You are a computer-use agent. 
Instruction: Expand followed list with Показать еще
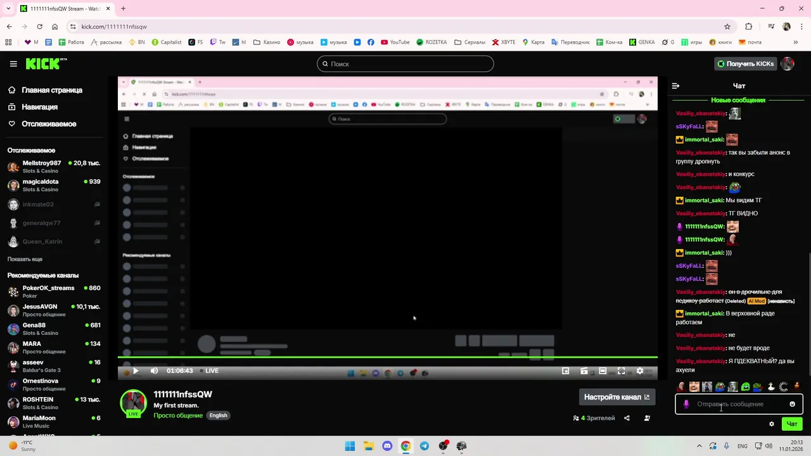(25, 260)
